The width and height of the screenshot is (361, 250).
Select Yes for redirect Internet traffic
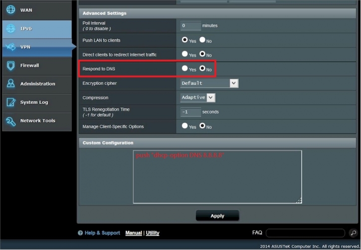pos(185,53)
